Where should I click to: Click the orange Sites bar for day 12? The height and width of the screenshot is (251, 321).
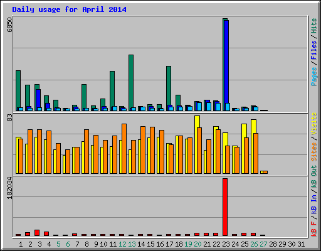pyautogui.click(x=124, y=149)
